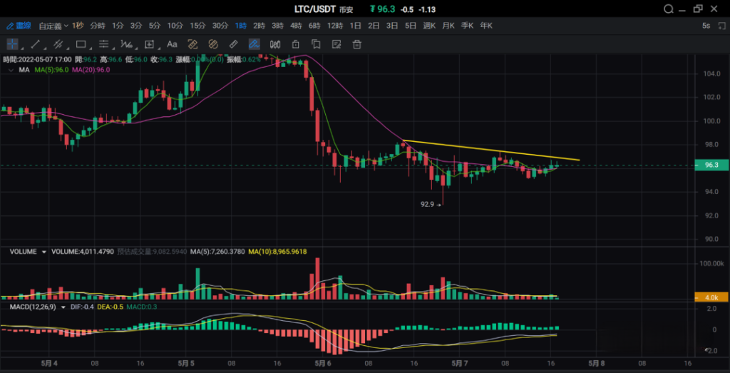Open the 自定義 custom interval dropdown
The image size is (730, 373).
[53, 26]
